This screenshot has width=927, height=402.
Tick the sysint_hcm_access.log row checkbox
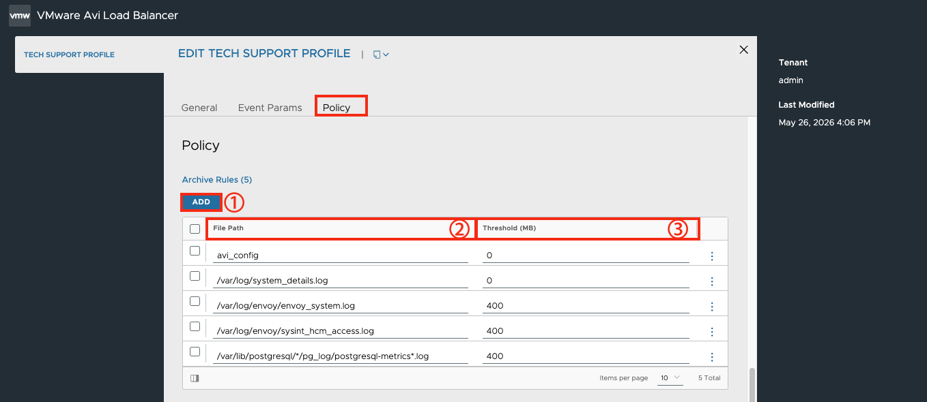click(x=195, y=326)
